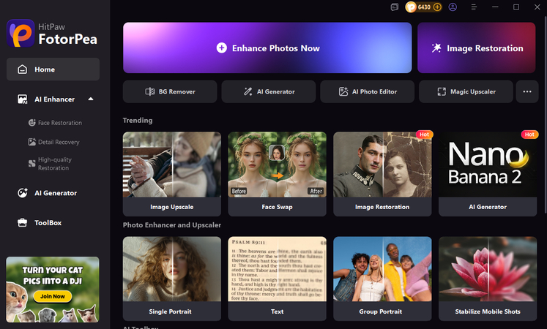Click the plus icon on Enhance Photos Now
The image size is (547, 329).
[x=222, y=48]
